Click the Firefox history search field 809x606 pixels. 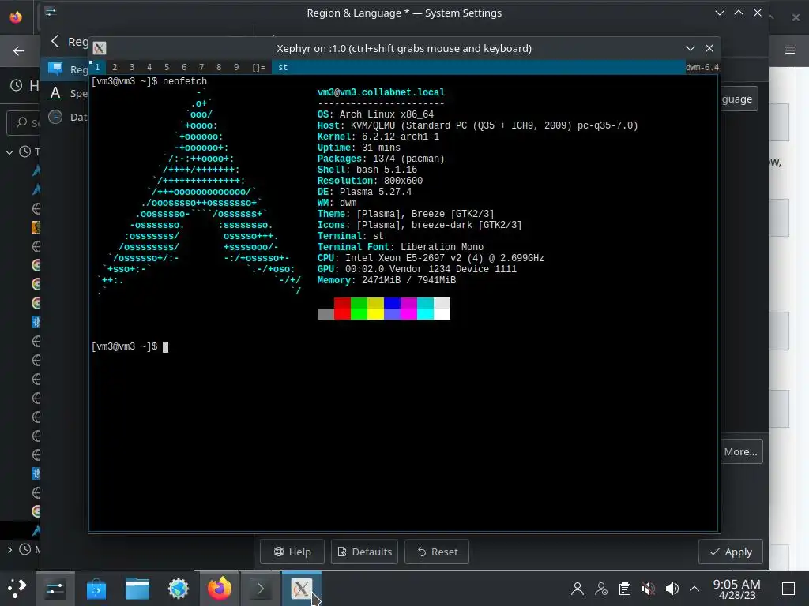(x=23, y=122)
